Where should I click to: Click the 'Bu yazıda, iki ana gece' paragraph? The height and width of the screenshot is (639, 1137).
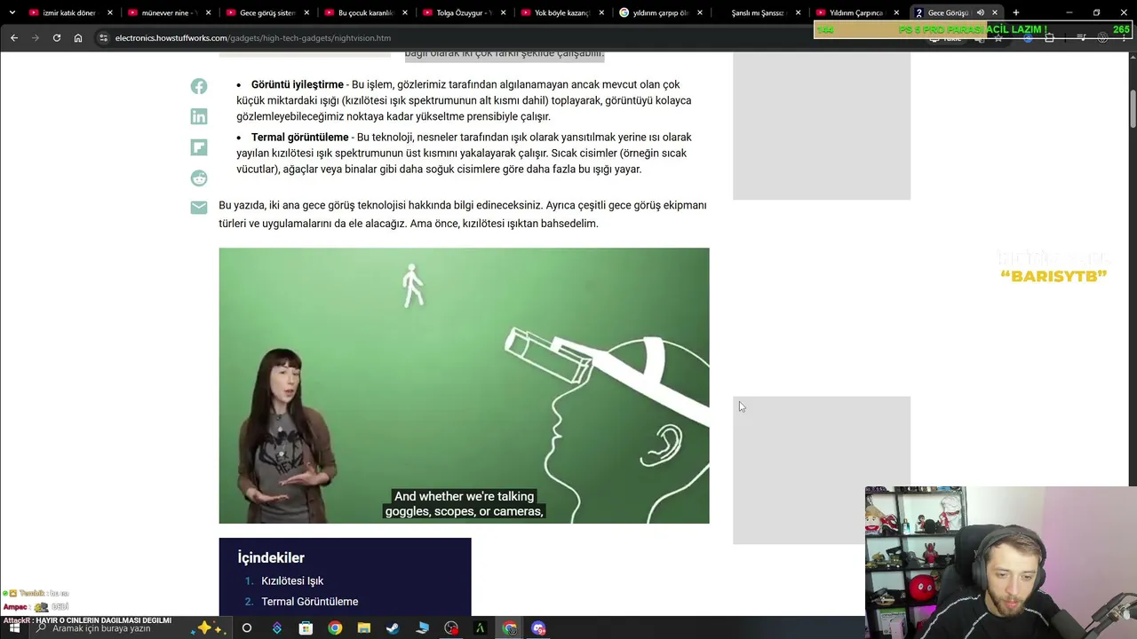pyautogui.click(x=463, y=214)
